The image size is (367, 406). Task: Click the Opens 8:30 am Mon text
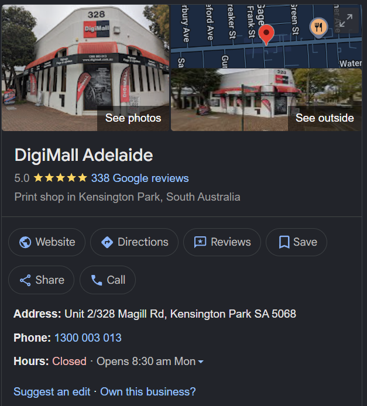[x=146, y=362]
